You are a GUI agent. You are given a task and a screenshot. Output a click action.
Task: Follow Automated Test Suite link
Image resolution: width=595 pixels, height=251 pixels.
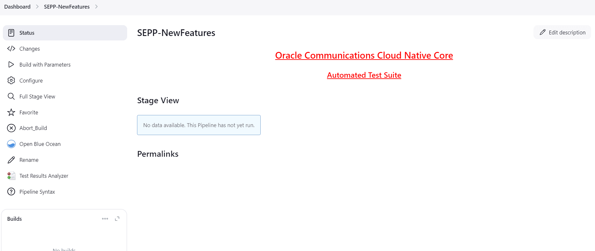coord(364,75)
